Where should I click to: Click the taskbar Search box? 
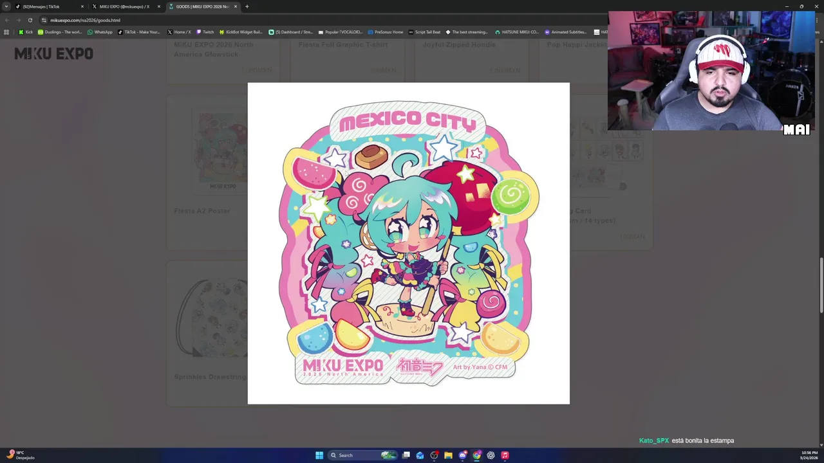click(363, 455)
